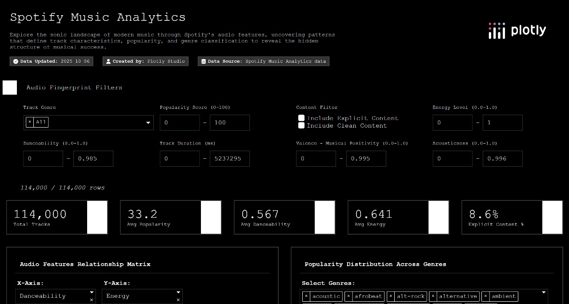
Task: Check Include Clean Content
Action: [301, 125]
